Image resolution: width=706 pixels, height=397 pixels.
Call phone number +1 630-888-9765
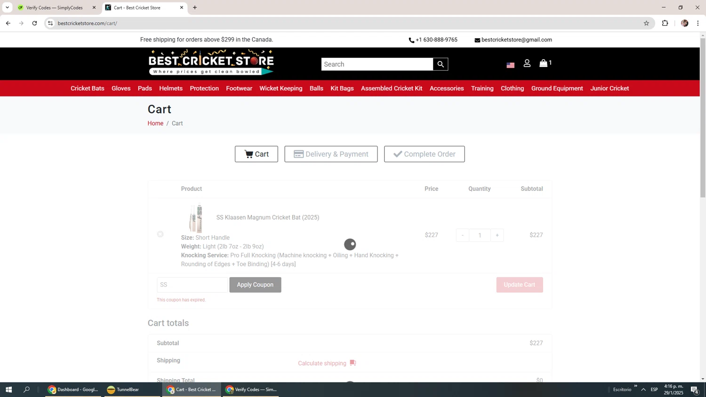point(433,40)
